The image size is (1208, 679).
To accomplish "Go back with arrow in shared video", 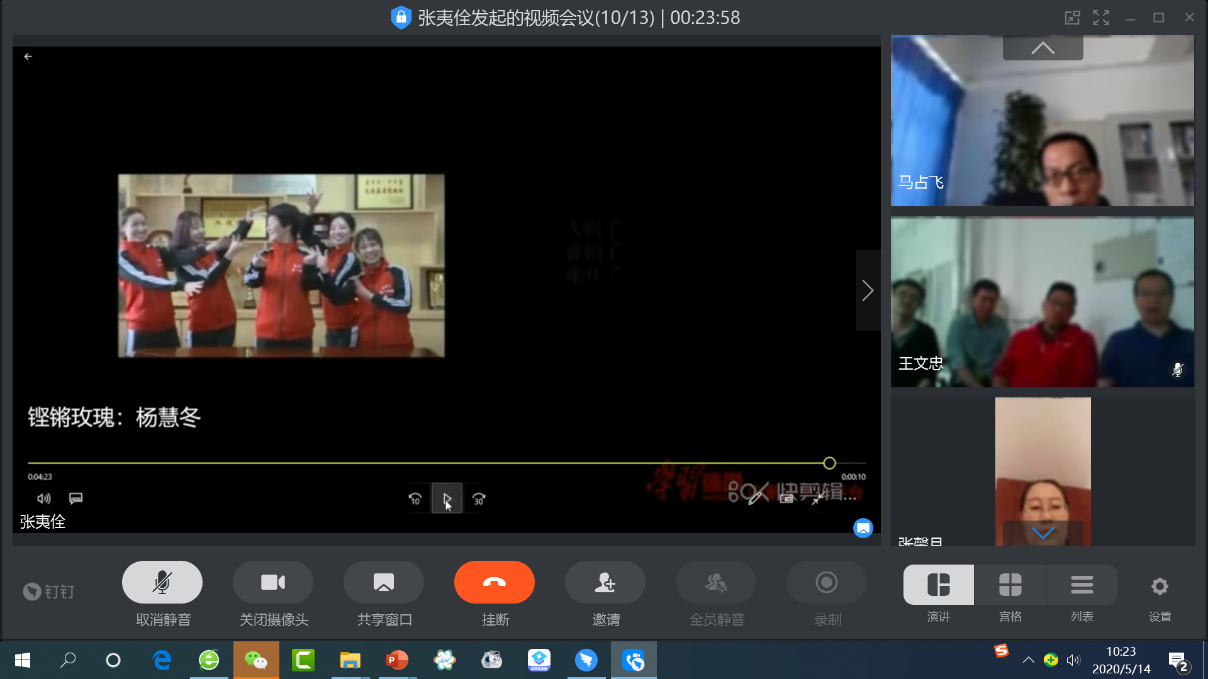I will coord(28,57).
